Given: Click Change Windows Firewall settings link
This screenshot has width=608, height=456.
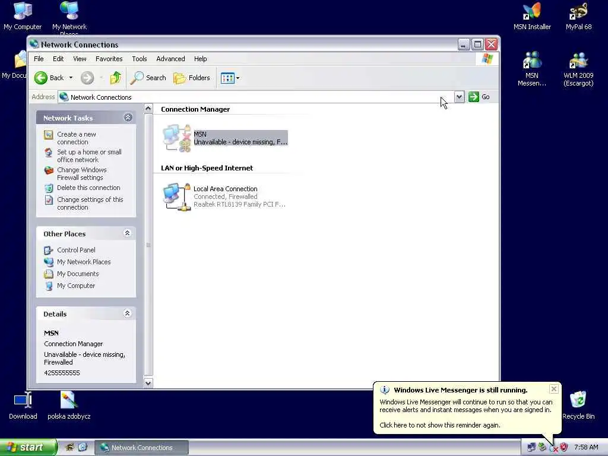Looking at the screenshot, I should [x=82, y=174].
